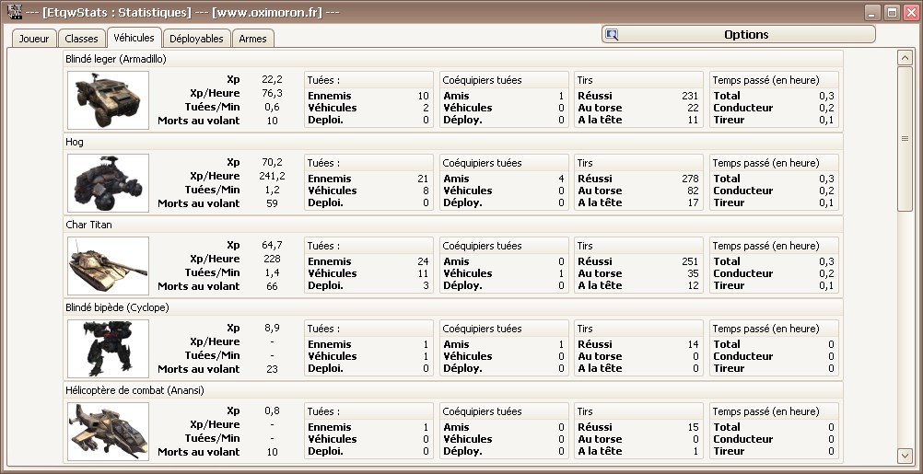Maximize the EtqwStats window
This screenshot has width=923, height=474.
coord(893,12)
